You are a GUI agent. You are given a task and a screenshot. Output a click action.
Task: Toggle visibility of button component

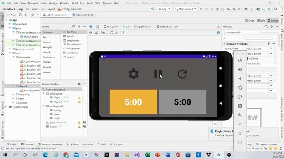[x=85, y=127]
